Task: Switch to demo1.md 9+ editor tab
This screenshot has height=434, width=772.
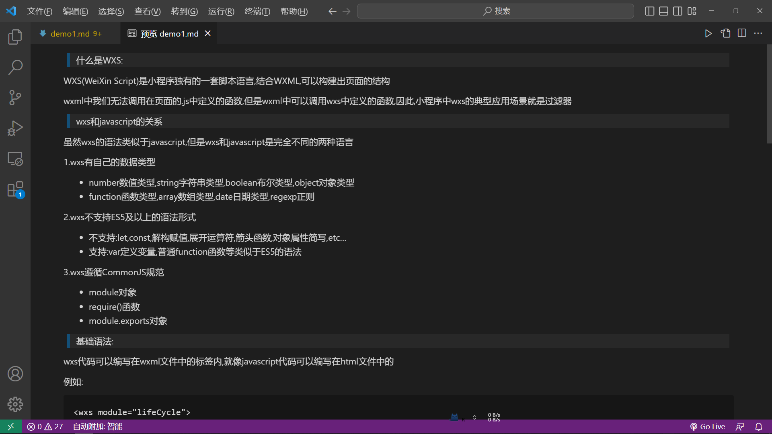Action: pyautogui.click(x=75, y=34)
